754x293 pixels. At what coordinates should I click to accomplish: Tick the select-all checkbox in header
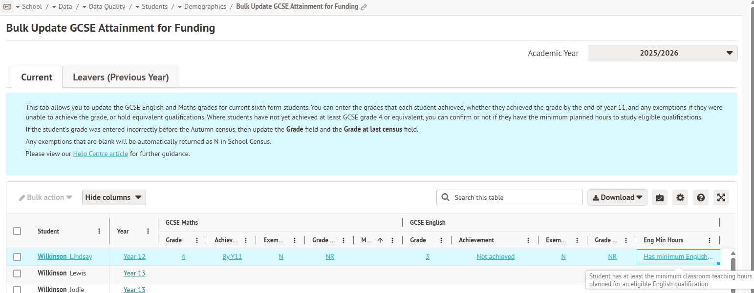17,231
